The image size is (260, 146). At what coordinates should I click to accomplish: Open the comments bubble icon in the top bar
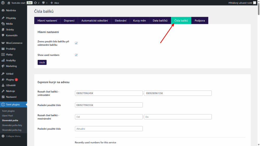point(43,3)
